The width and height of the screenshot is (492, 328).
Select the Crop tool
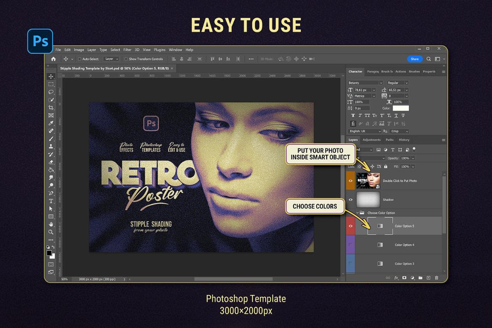point(51,108)
